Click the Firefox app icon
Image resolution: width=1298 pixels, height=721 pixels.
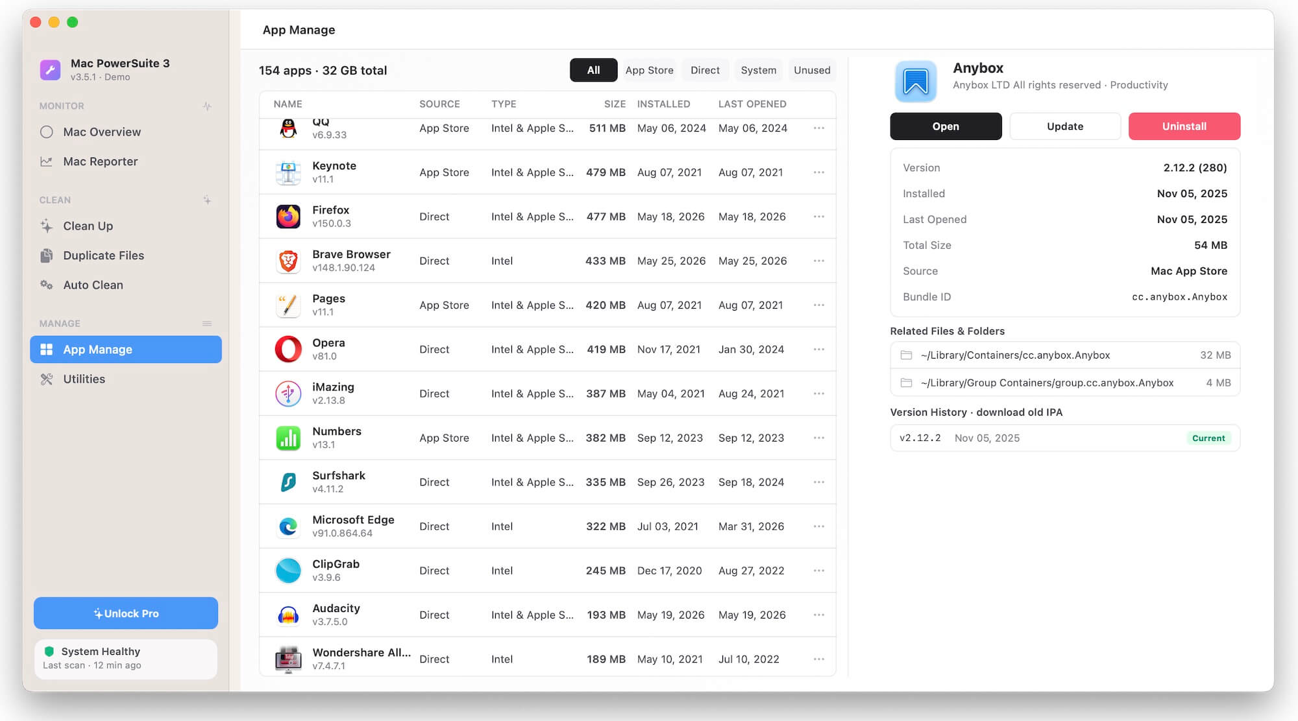click(288, 217)
